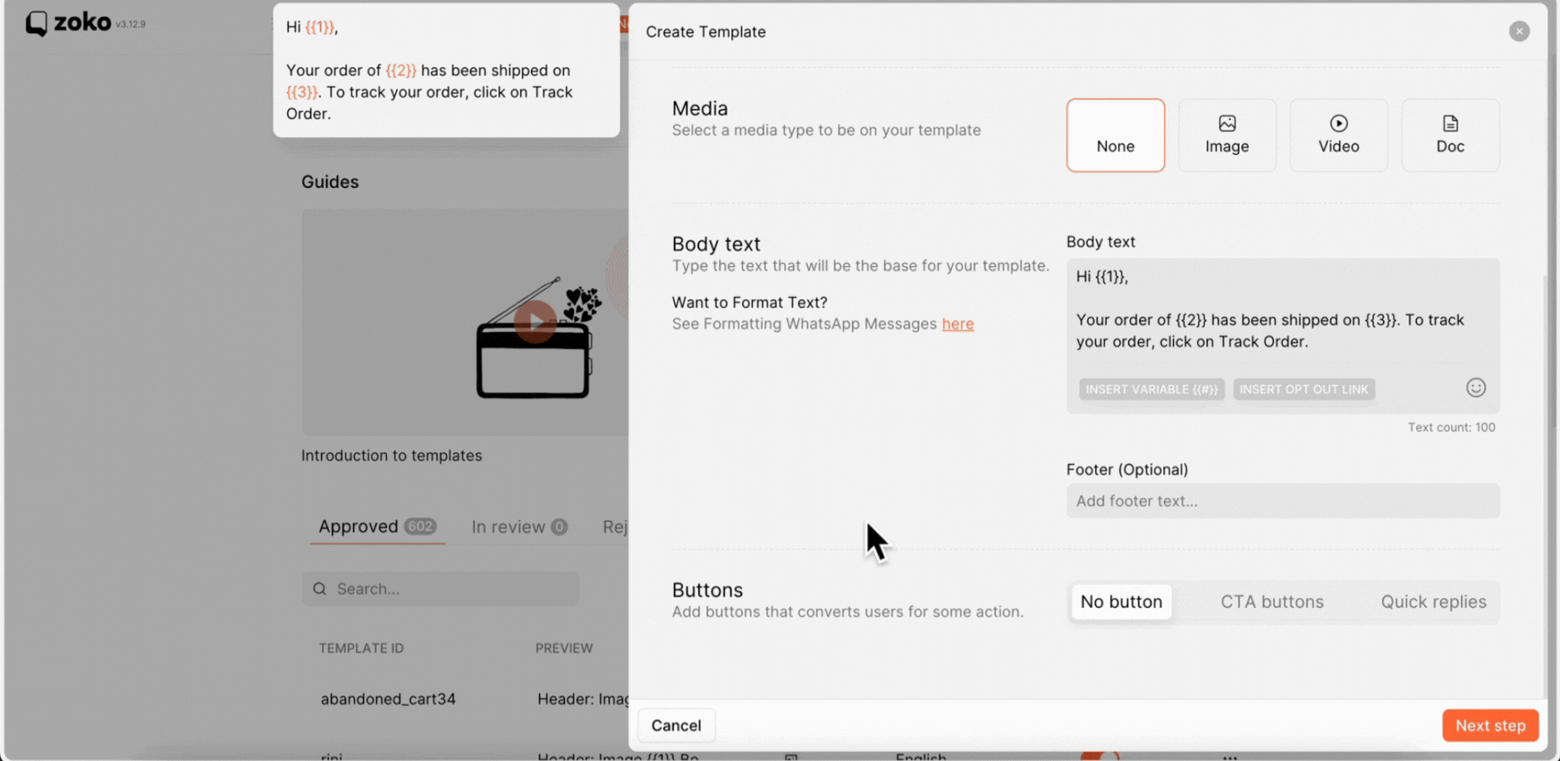Click the Insert Opt Out Link button

(x=1304, y=389)
